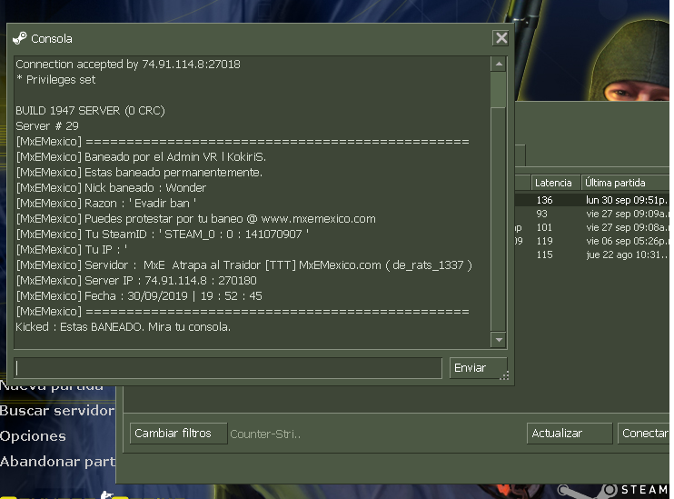The width and height of the screenshot is (674, 499).
Task: Sort servers by Última partida column
Action: coord(626,183)
